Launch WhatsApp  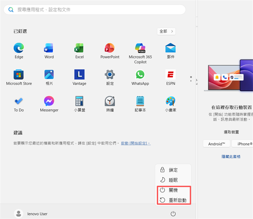[x=140, y=78]
